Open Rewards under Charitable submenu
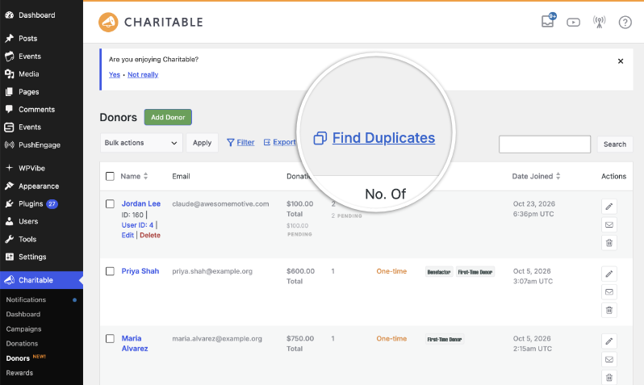Screen dimensions: 644x385 (x=19, y=373)
